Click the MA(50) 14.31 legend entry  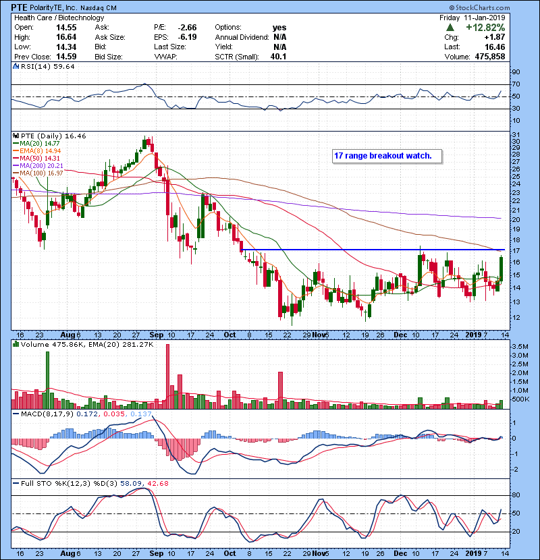[36, 158]
